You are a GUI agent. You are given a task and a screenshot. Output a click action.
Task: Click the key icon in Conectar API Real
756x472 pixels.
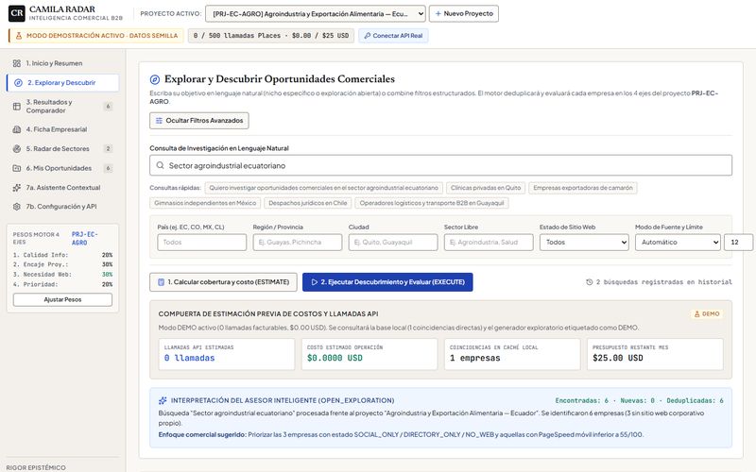[x=368, y=36]
